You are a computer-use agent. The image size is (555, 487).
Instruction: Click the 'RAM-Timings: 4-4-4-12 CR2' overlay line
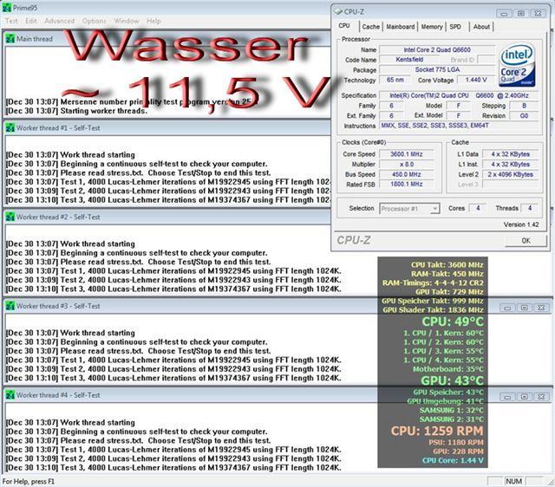coord(433,283)
